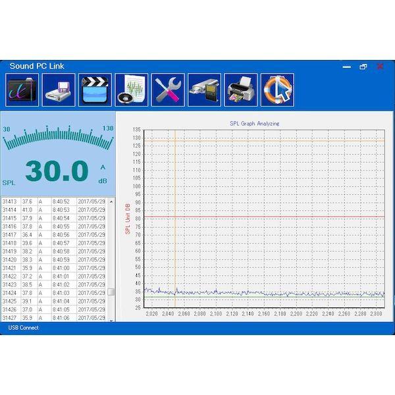Click the floppy disk save icon
The height and width of the screenshot is (395, 395).
(59, 90)
